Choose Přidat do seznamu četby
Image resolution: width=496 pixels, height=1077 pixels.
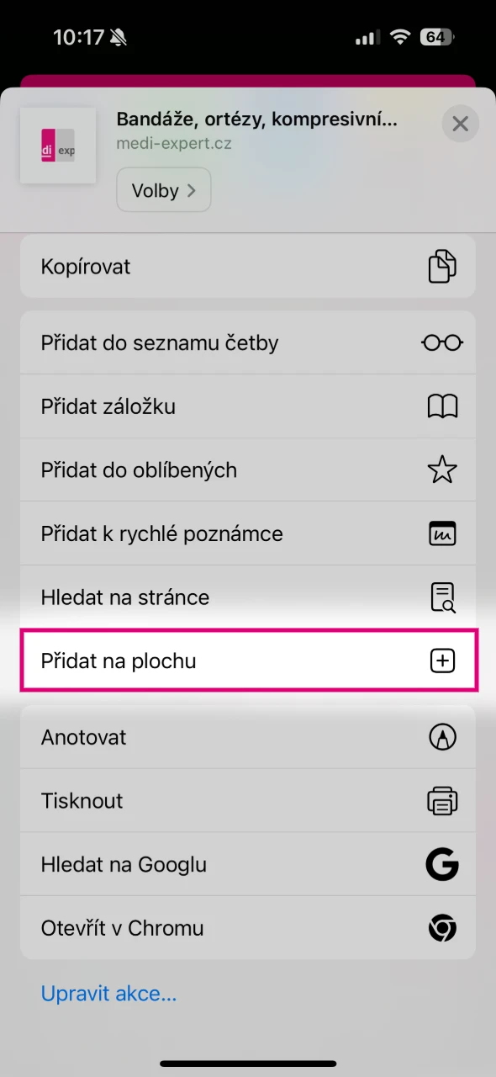pyautogui.click(x=248, y=342)
